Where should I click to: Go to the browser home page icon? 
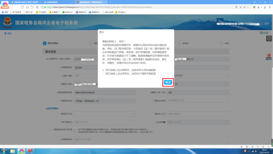point(27,7)
